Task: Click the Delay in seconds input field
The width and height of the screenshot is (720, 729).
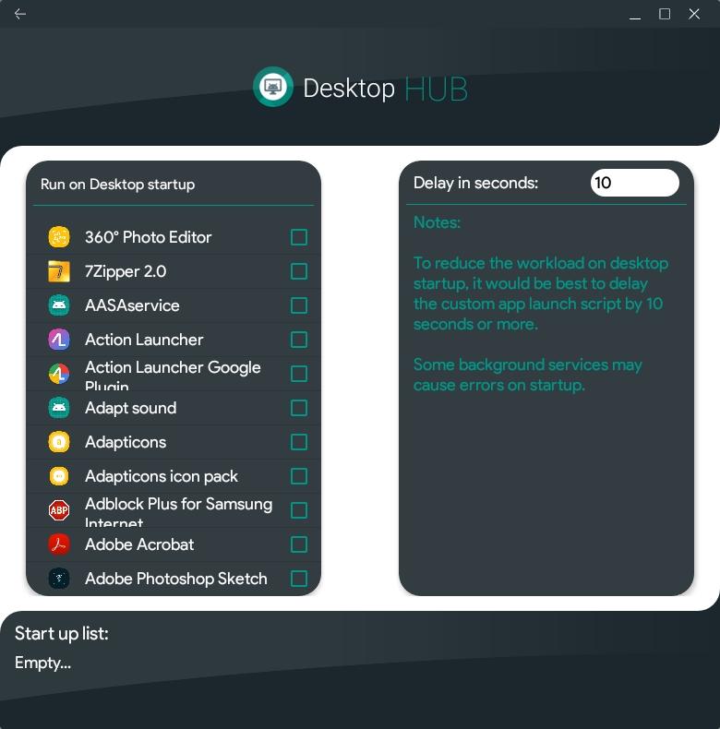Action: (x=634, y=183)
